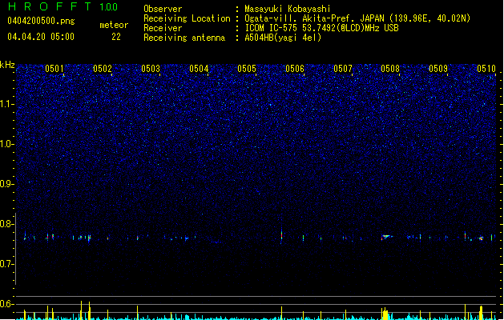This screenshot has height=320, width=504.
Task: Click the 0.8 frequency axis label
Action: (6, 224)
